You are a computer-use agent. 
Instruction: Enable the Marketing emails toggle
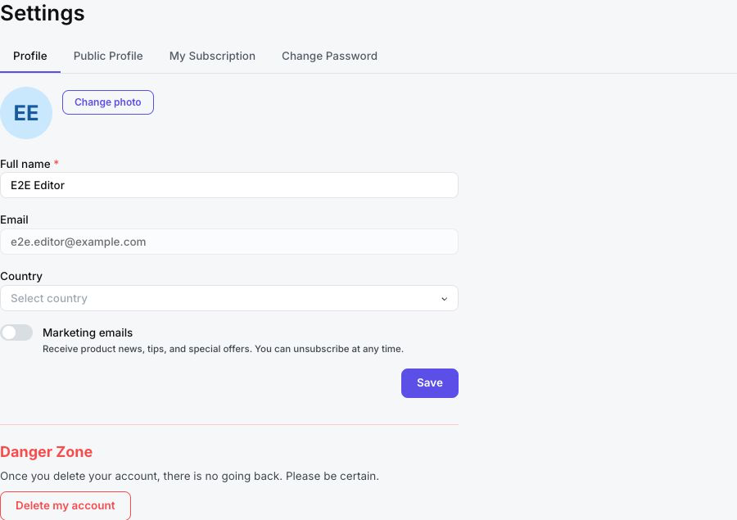pyautogui.click(x=16, y=332)
